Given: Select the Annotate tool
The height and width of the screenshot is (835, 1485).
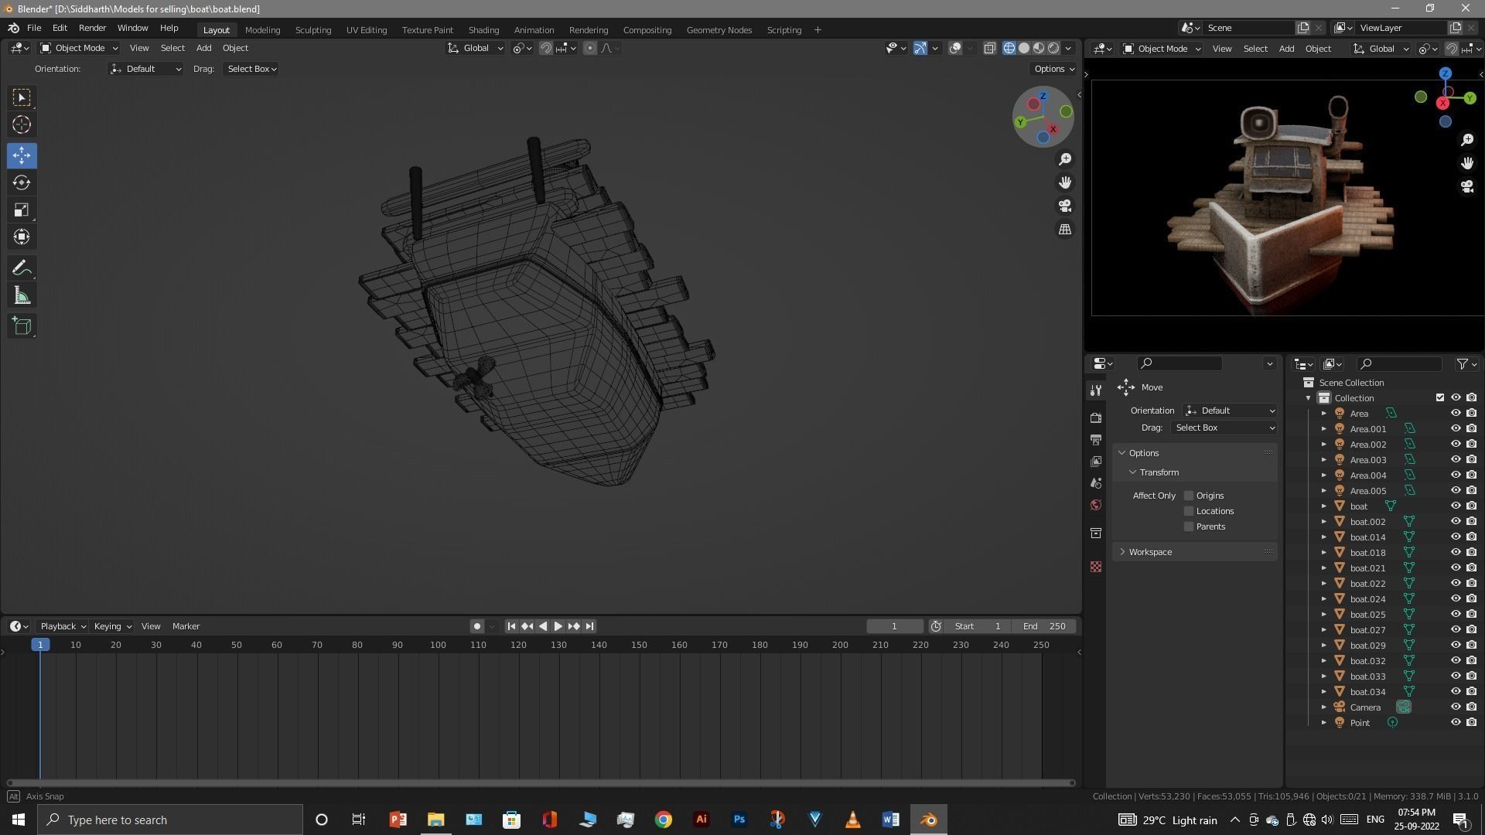Looking at the screenshot, I should coord(22,268).
